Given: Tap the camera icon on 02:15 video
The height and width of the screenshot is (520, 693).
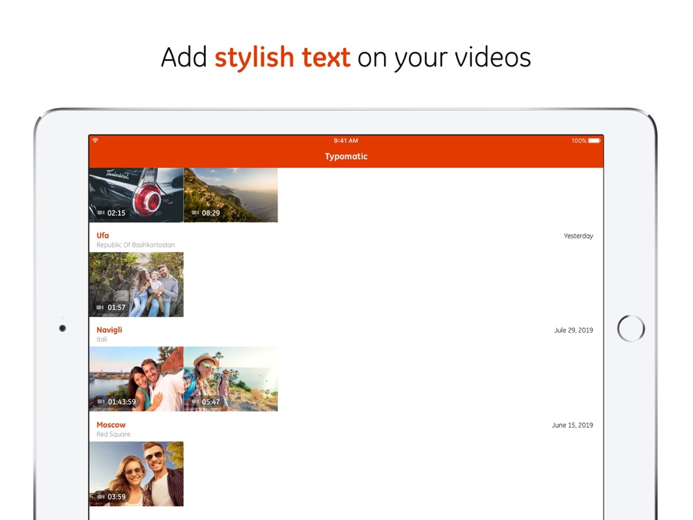Looking at the screenshot, I should [100, 213].
